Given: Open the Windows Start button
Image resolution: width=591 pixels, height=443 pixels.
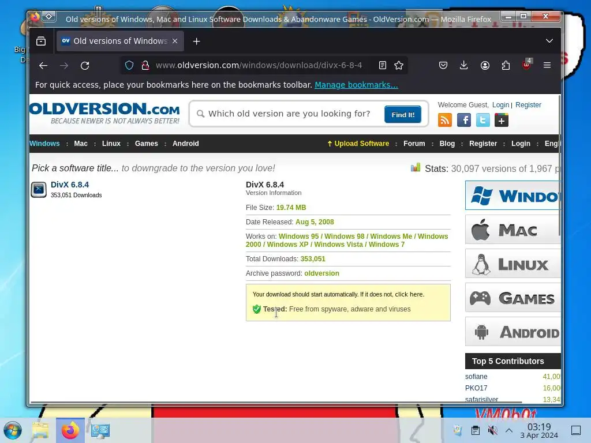Looking at the screenshot, I should point(13,430).
